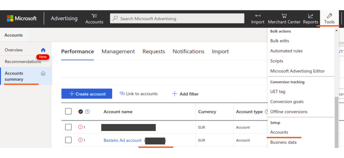Image resolution: width=344 pixels, height=158 pixels.
Task: Click help icon next to status header
Action: pos(87,112)
